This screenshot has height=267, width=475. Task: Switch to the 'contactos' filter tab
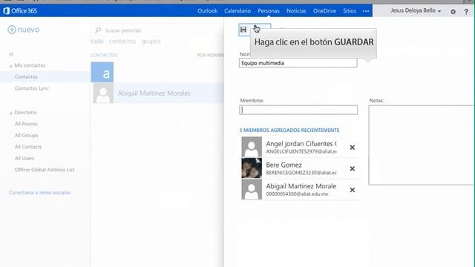[x=122, y=42]
